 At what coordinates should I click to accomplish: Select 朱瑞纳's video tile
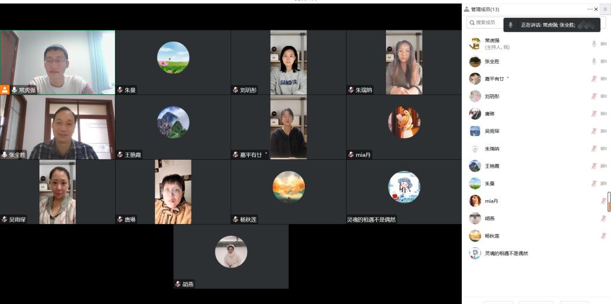pos(404,62)
